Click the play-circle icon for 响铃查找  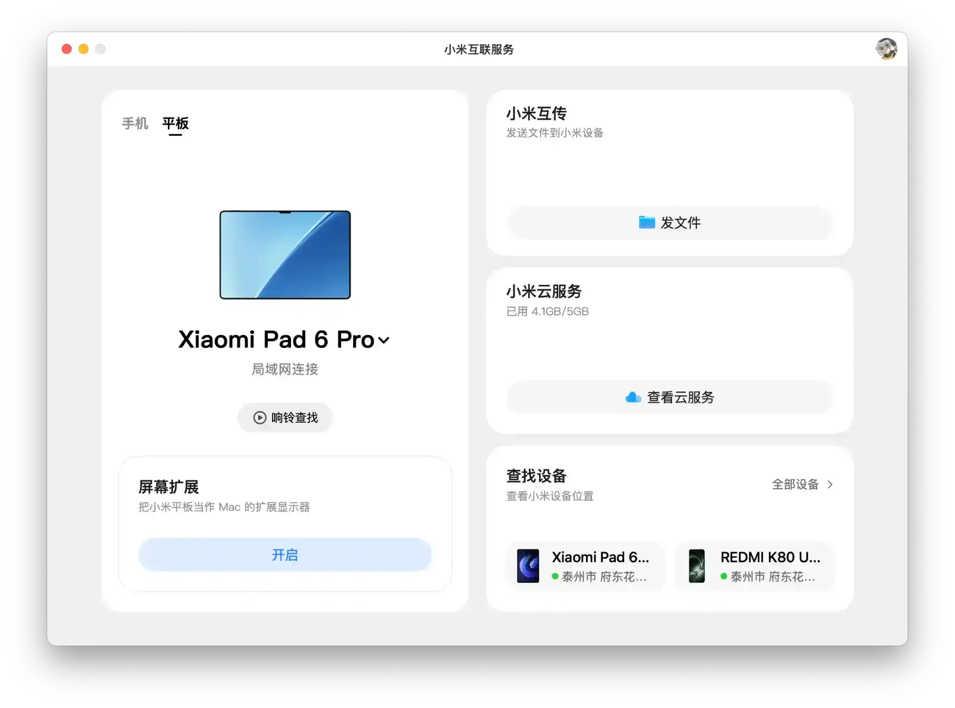point(260,418)
